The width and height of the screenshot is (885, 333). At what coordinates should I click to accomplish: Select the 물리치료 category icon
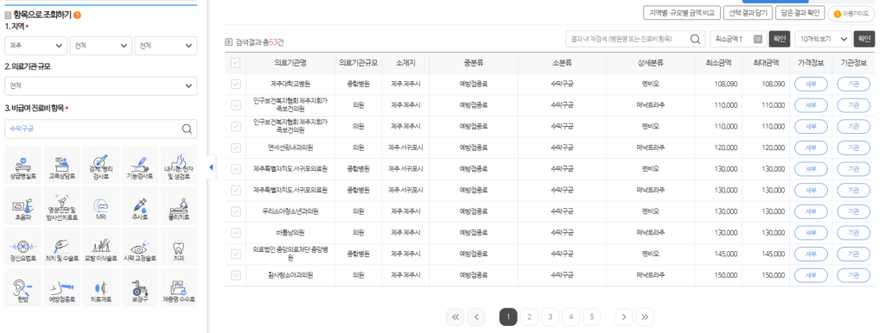point(179,205)
